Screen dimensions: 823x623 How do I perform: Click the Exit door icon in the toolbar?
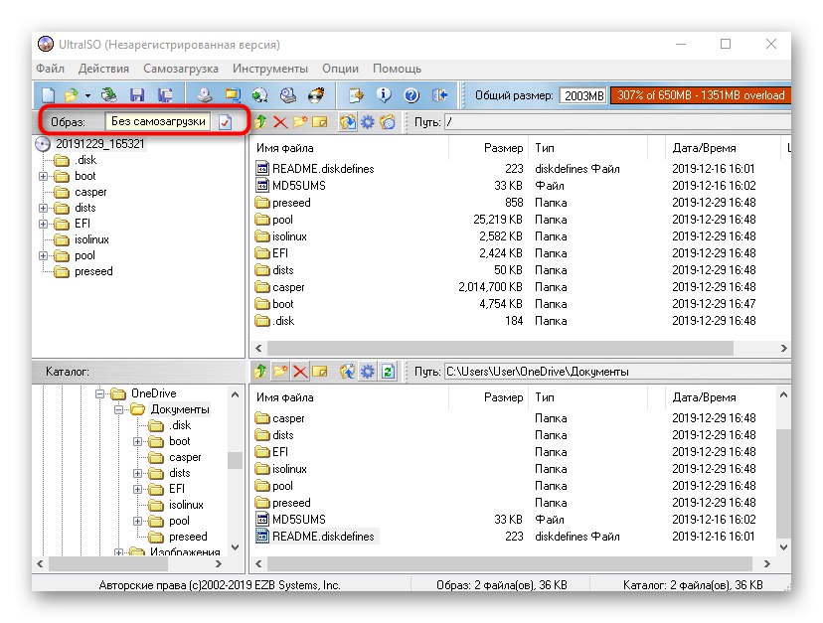tap(440, 95)
